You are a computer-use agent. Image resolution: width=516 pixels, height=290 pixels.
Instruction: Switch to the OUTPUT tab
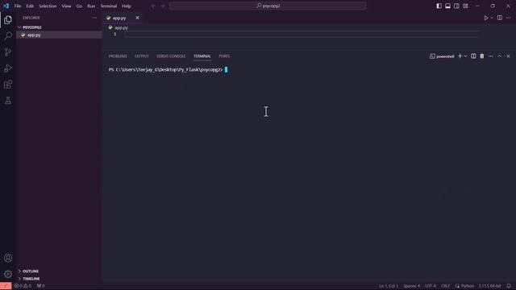[142, 56]
